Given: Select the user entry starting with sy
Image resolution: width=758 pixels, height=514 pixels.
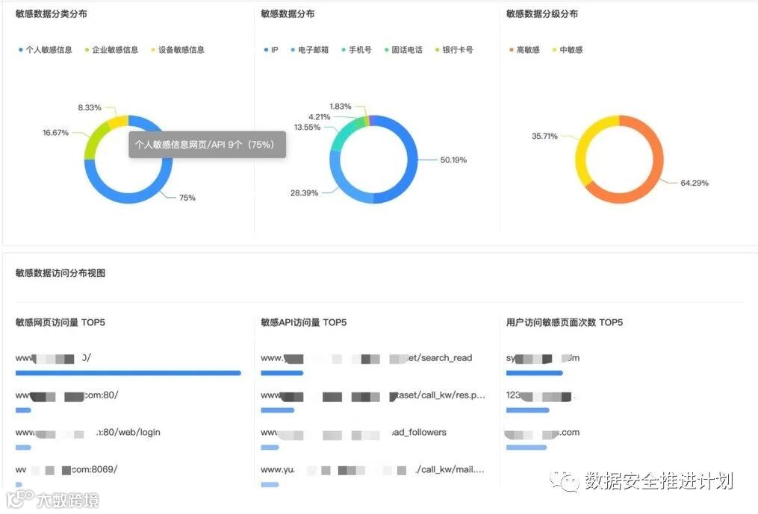Looking at the screenshot, I should click(543, 358).
